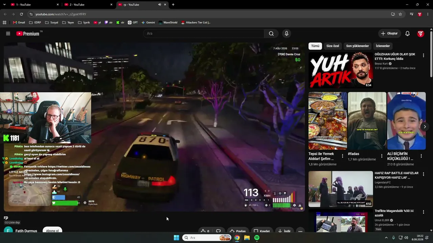Select the Size özel filter chip
The image size is (433, 243).
[333, 46]
